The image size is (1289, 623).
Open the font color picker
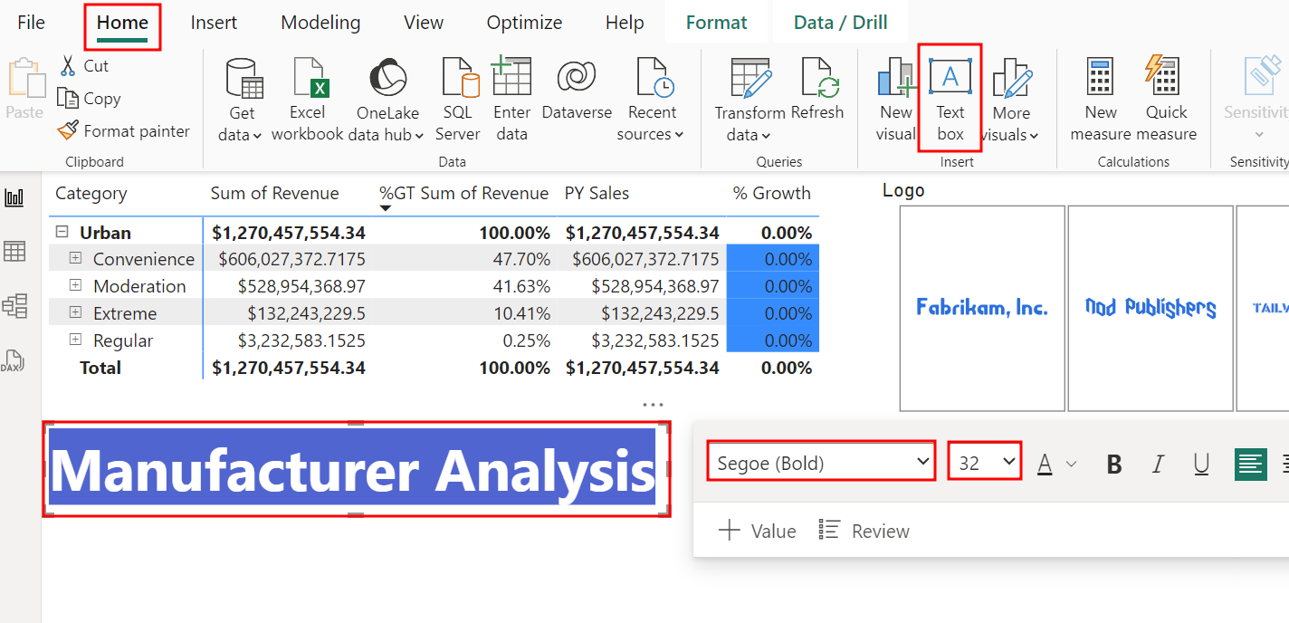click(1045, 464)
